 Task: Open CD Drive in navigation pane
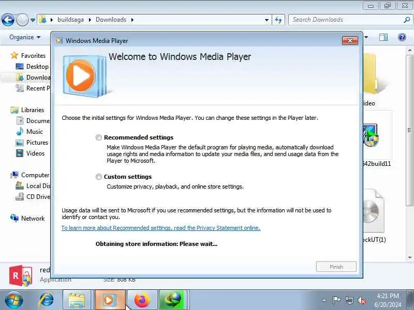[x=38, y=197]
